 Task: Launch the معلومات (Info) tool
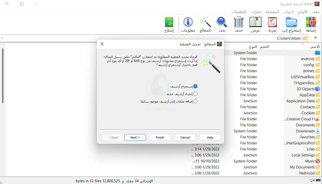tap(188, 24)
